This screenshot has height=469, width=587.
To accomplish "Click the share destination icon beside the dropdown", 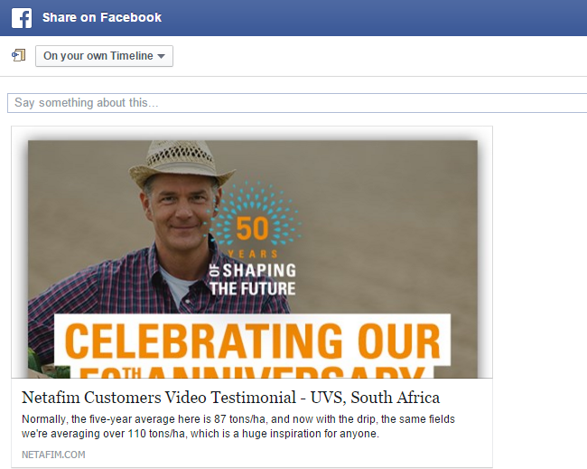I will pyautogui.click(x=18, y=55).
